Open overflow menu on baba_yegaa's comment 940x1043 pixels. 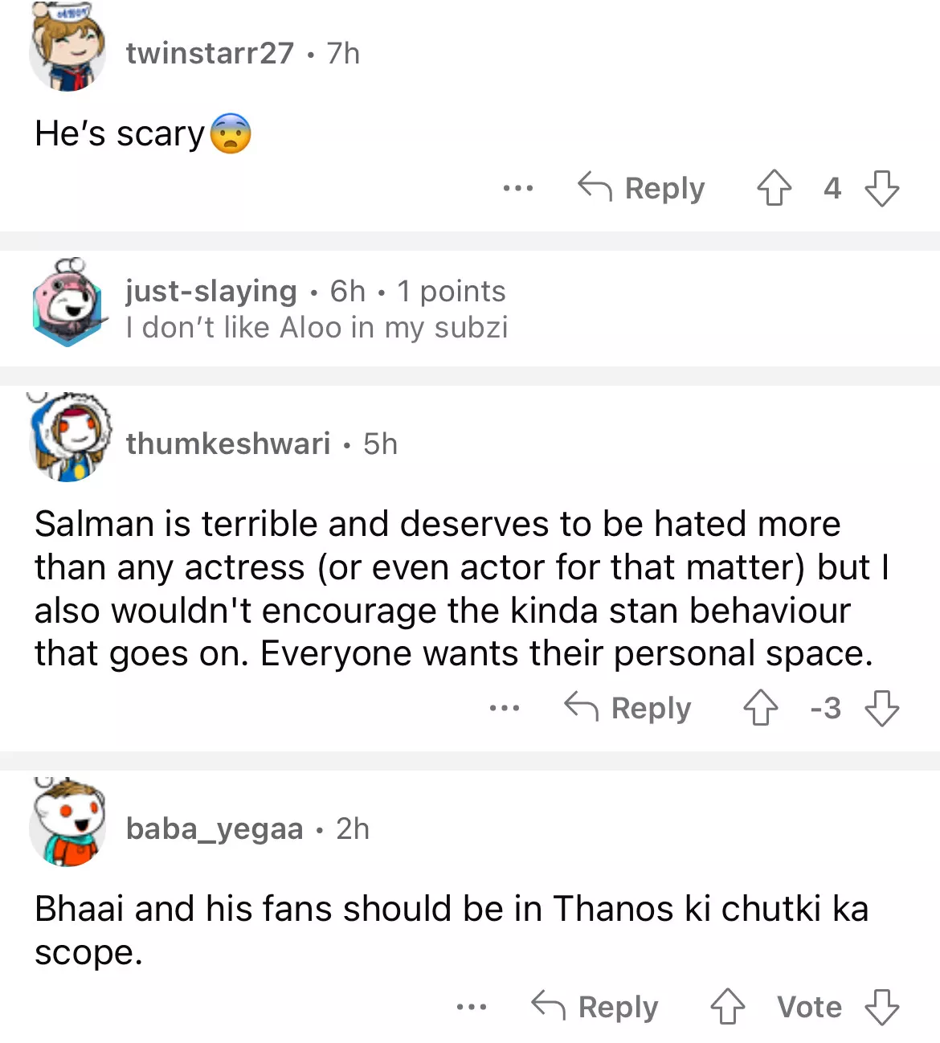click(x=471, y=1007)
